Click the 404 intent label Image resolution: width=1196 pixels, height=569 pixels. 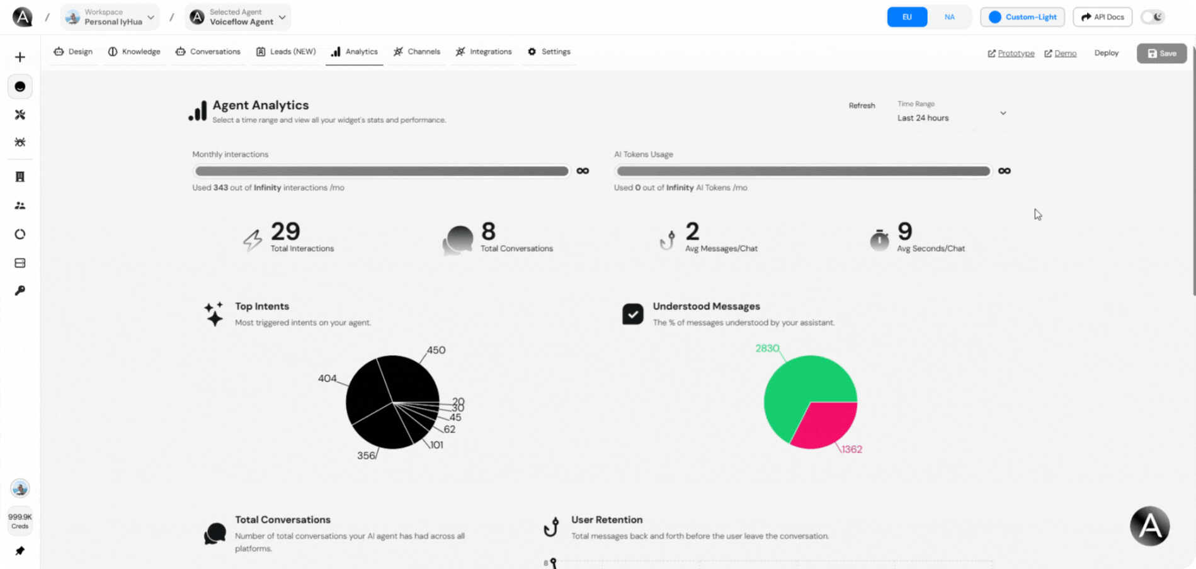point(327,378)
